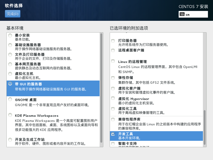Tick the 弹性存储 checkbox
Image resolution: width=213 pixels, height=160 pixels.
[x=113, y=78]
